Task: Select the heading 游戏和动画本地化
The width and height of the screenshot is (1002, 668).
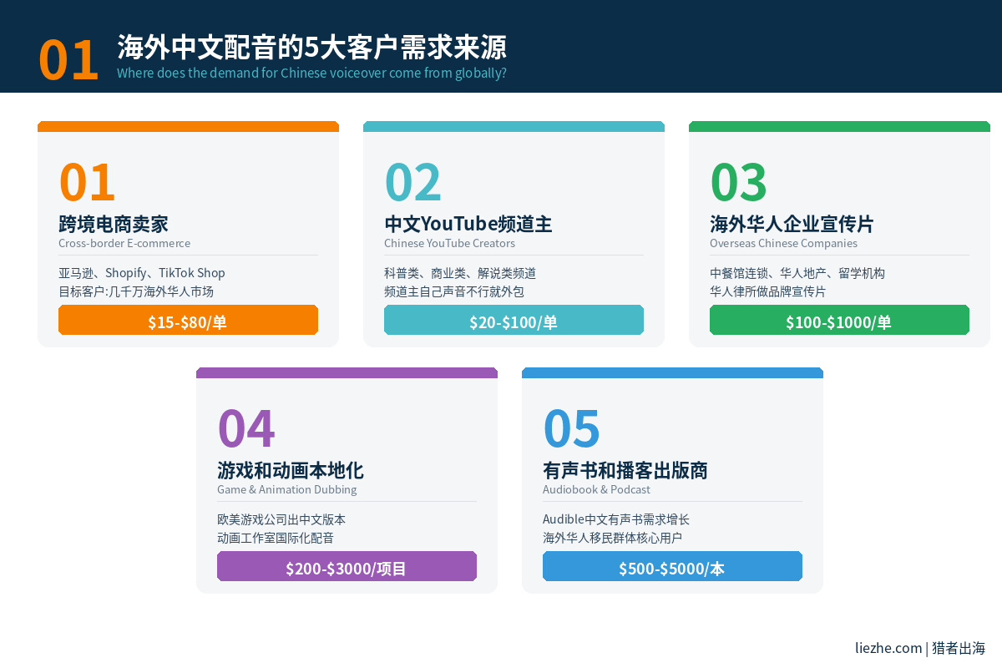Action: (x=290, y=470)
